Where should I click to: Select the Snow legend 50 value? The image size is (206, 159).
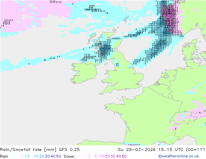(x=124, y=156)
